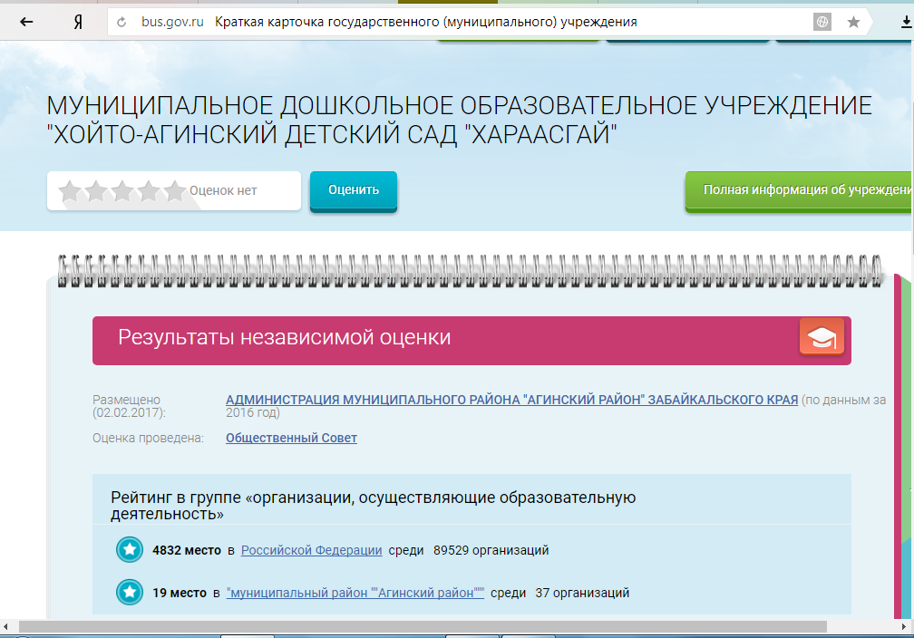
Task: Click text 89529 организаций
Action: coord(491,550)
